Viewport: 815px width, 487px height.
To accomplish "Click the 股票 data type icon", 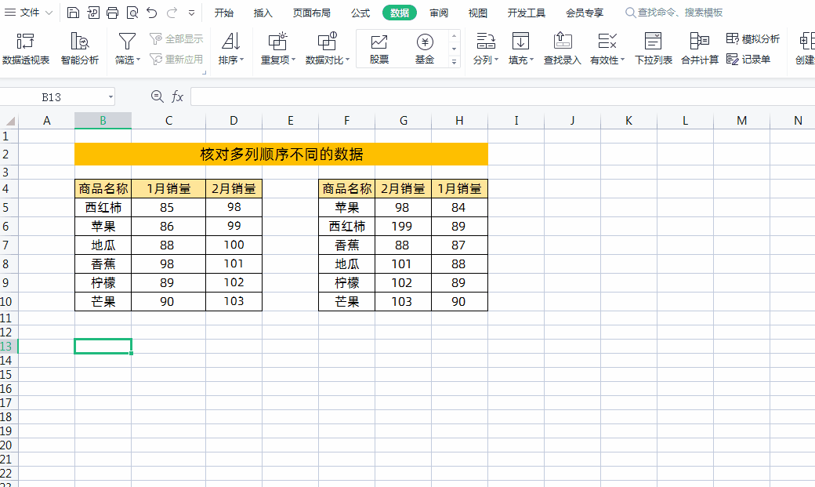I will pos(379,49).
